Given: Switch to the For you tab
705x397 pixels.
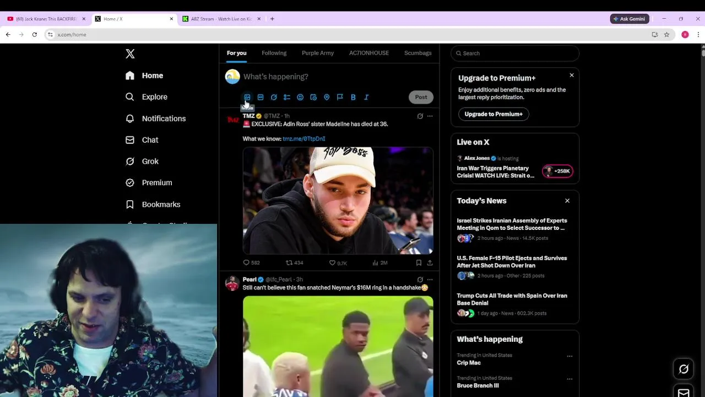Looking at the screenshot, I should point(236,53).
